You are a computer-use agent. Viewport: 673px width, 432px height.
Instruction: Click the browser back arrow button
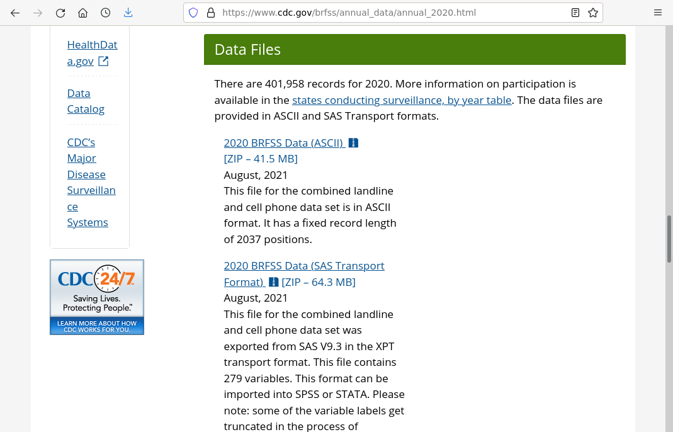(15, 13)
